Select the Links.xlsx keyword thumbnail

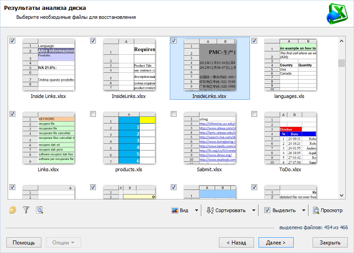click(49, 138)
